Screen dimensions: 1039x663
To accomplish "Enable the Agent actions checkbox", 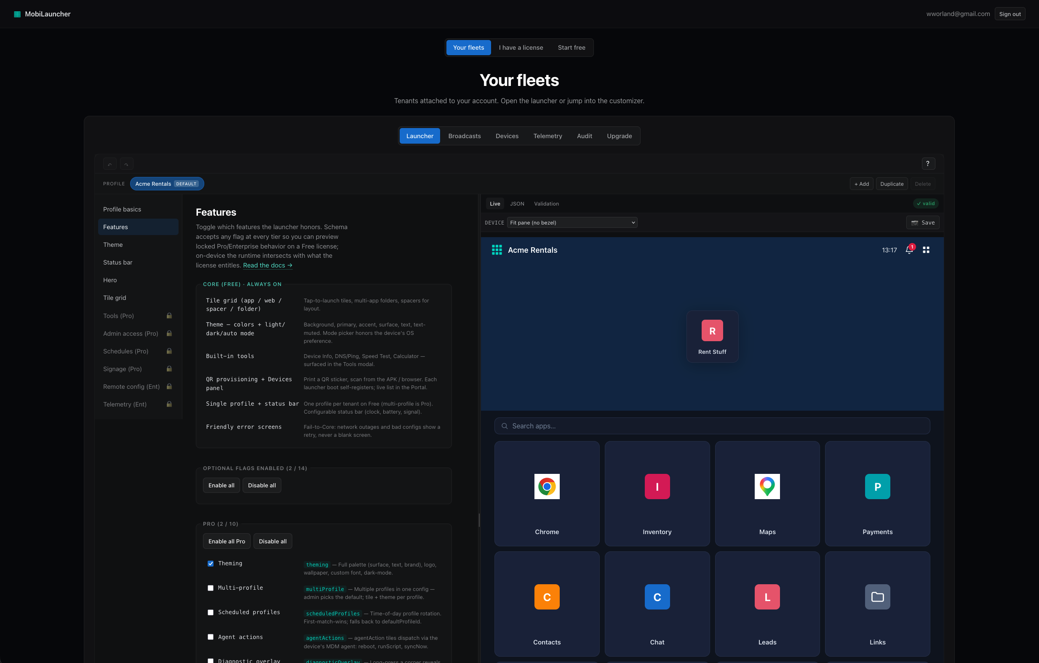I will pos(211,637).
